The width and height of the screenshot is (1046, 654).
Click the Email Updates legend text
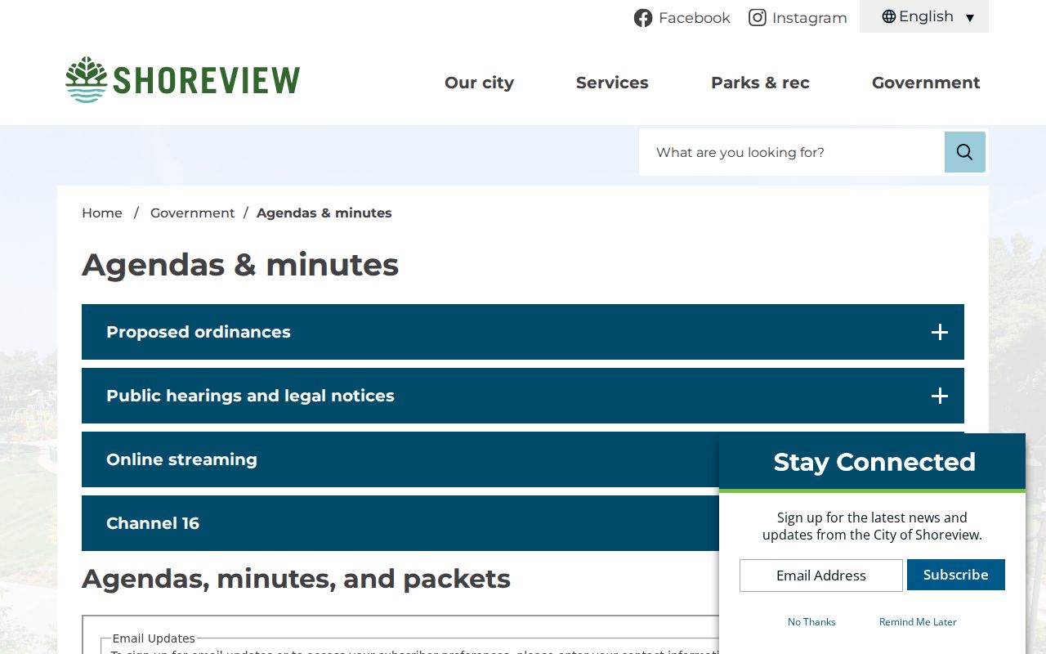(154, 638)
